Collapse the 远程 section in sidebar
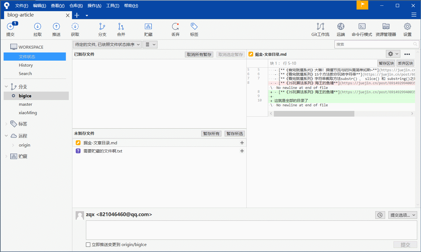 [x=6, y=136]
